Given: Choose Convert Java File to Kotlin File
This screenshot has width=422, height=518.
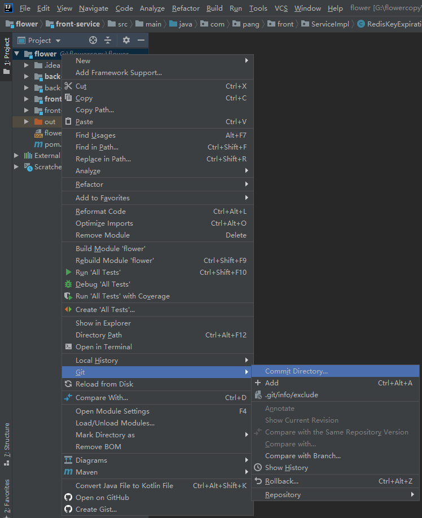Looking at the screenshot, I should click(x=157, y=486).
